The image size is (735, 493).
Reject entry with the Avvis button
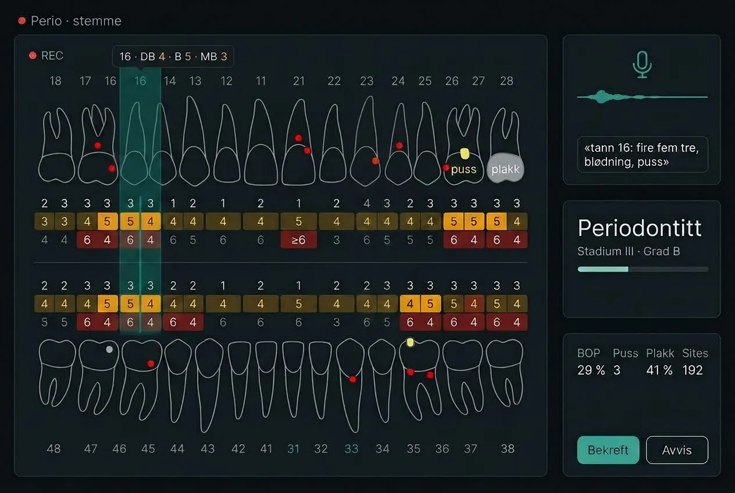coord(677,450)
